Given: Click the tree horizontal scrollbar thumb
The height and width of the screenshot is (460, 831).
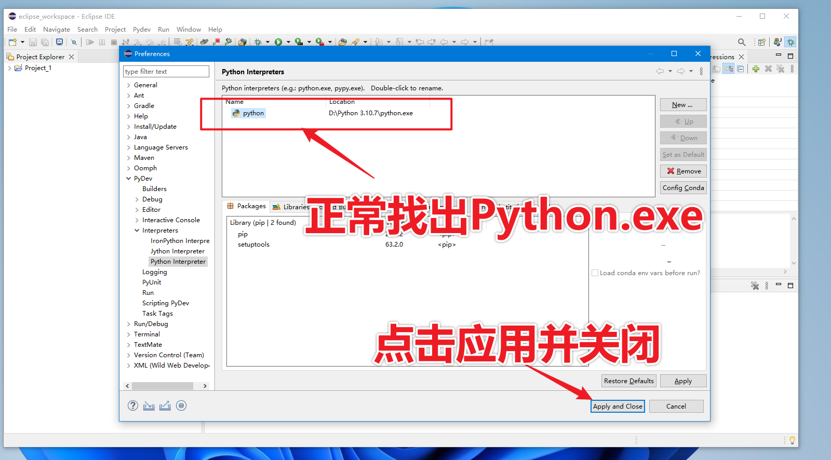Looking at the screenshot, I should pos(163,386).
